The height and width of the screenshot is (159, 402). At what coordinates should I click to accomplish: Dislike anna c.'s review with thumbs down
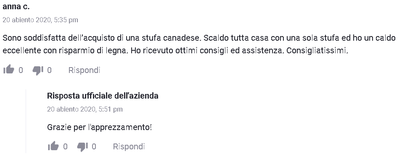tap(38, 70)
